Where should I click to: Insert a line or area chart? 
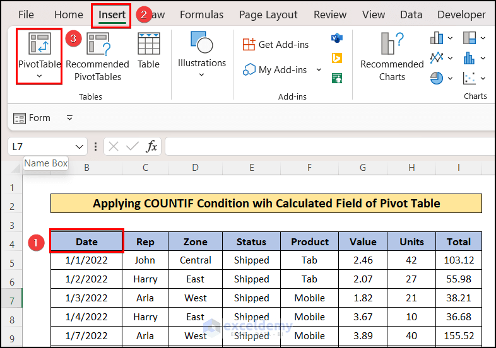437,58
